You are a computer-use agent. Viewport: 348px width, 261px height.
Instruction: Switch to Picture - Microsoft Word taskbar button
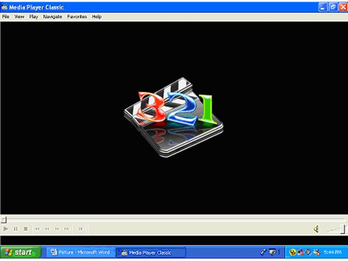click(x=80, y=252)
